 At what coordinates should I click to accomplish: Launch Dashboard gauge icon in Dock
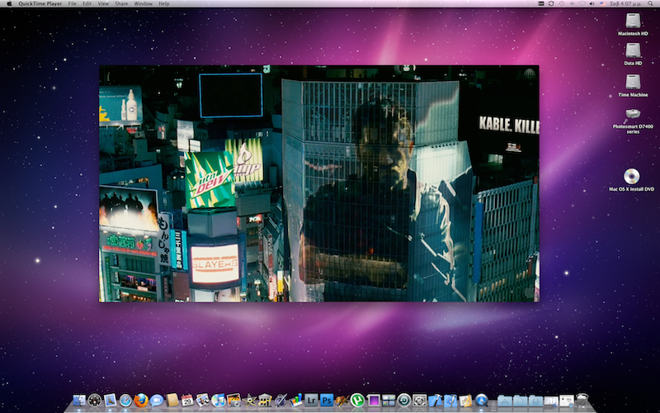(x=95, y=401)
